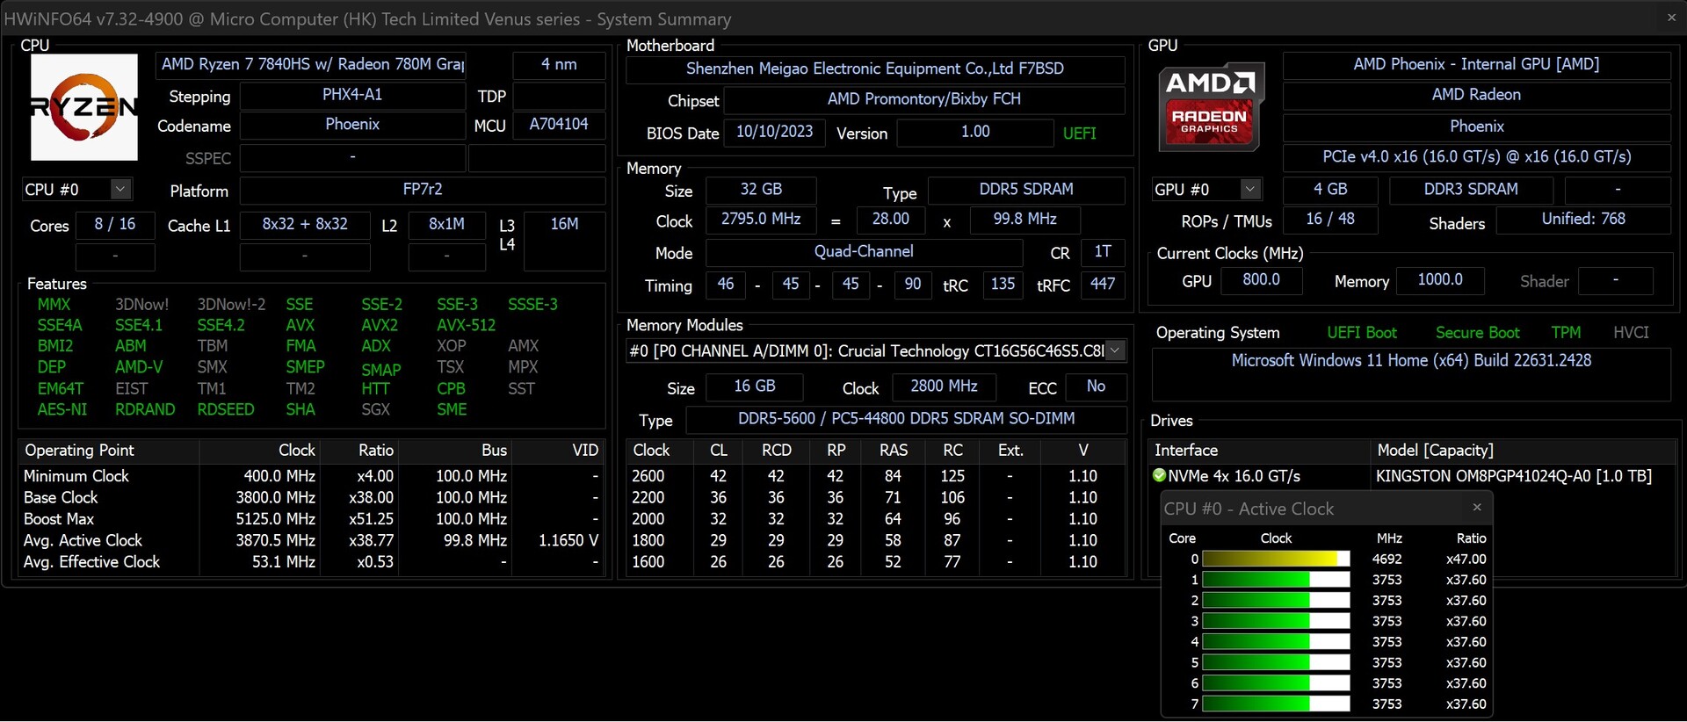Click the module Size '16 GB'
The image size is (1687, 722).
(755, 386)
